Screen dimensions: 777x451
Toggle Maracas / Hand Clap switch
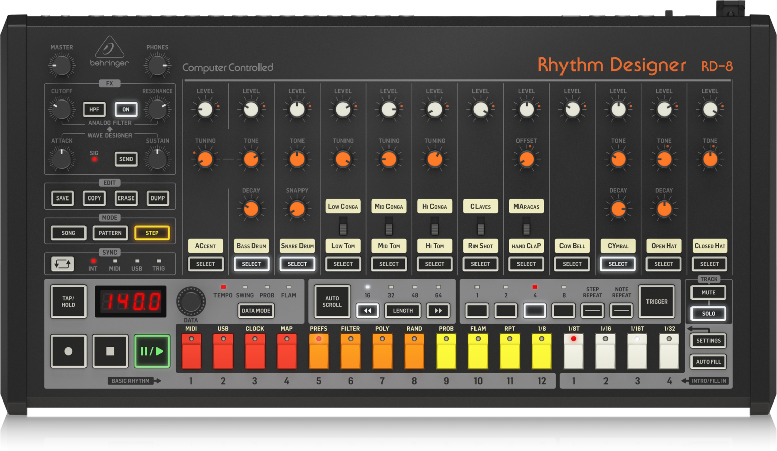(526, 226)
